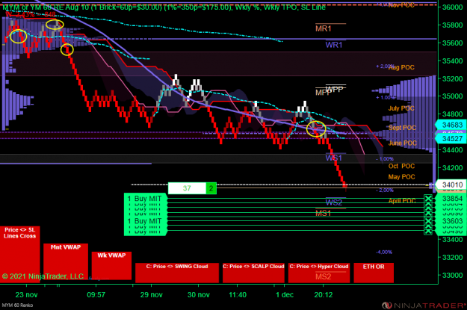Click the C: Price <> SCALP Cloud box
Screen dimensions: 467x310
[x=253, y=273]
